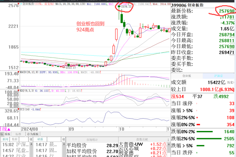Image resolution: width=236 pixels, height=157 pixels.
Task: Click the 2024/08 date marker
Action: (29, 129)
